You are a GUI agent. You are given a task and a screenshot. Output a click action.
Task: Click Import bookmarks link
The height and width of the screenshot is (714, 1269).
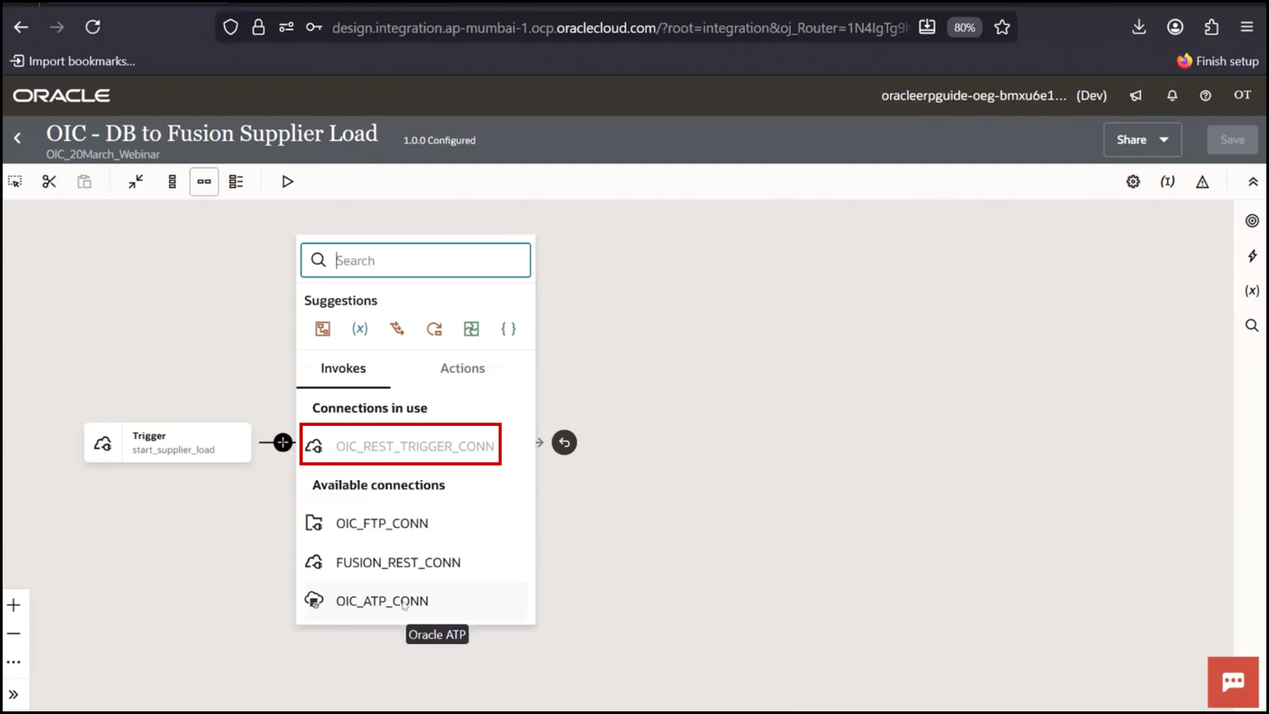click(73, 61)
